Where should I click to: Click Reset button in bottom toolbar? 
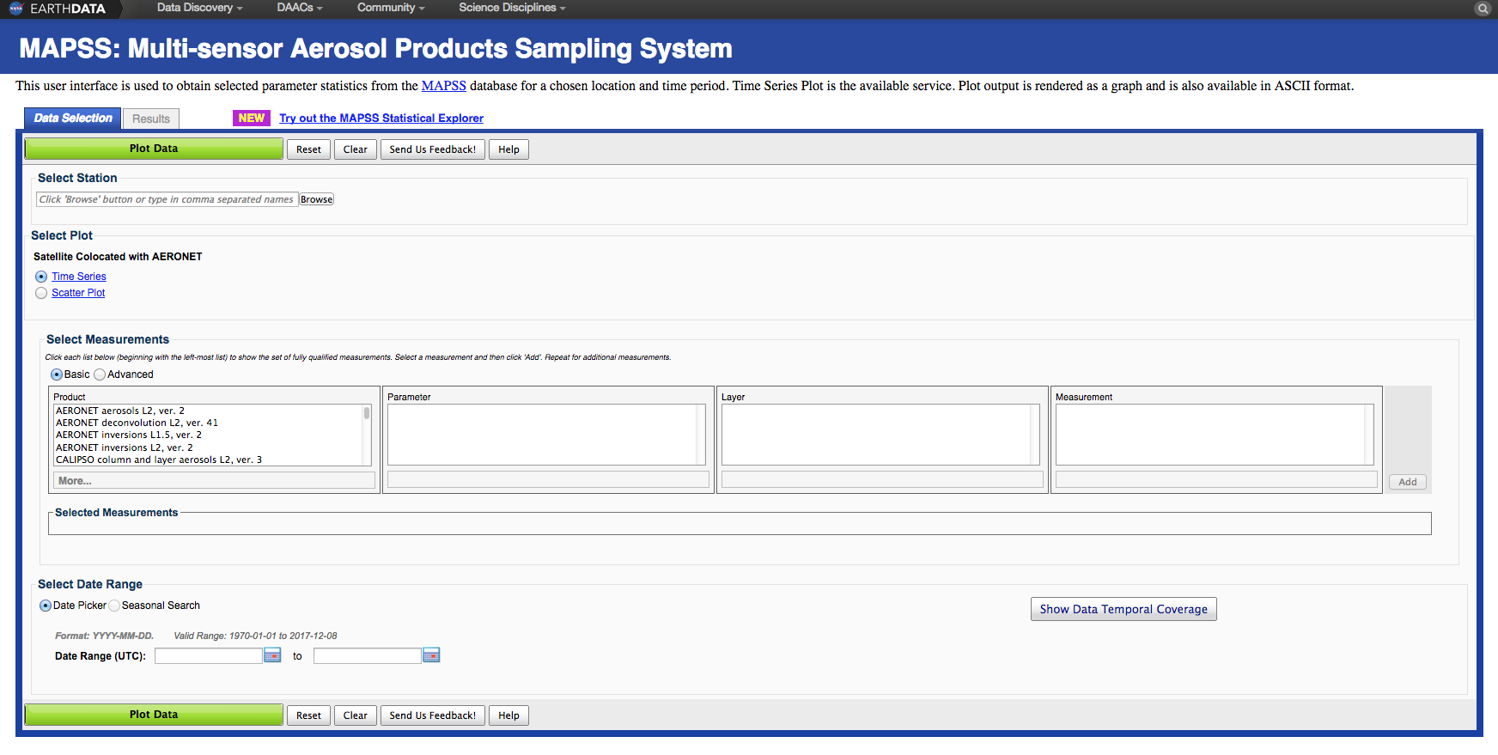[x=308, y=715]
